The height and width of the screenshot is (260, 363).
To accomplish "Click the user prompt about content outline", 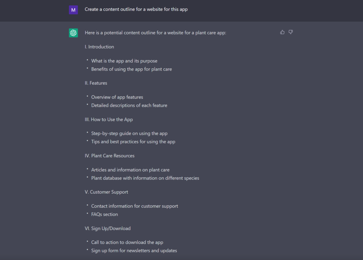I will point(136,10).
